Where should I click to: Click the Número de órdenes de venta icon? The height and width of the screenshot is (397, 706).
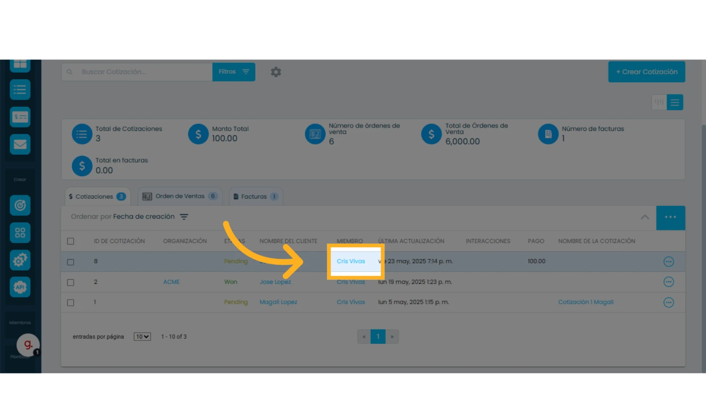315,134
